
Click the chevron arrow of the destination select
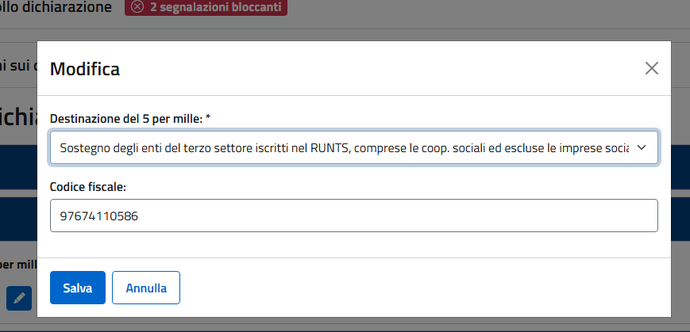point(642,147)
